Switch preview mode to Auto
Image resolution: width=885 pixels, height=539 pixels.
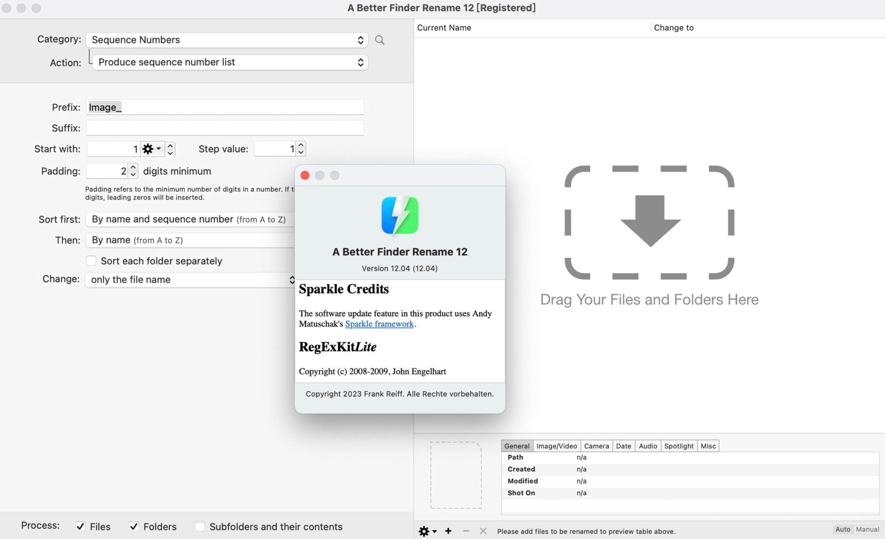pos(843,529)
